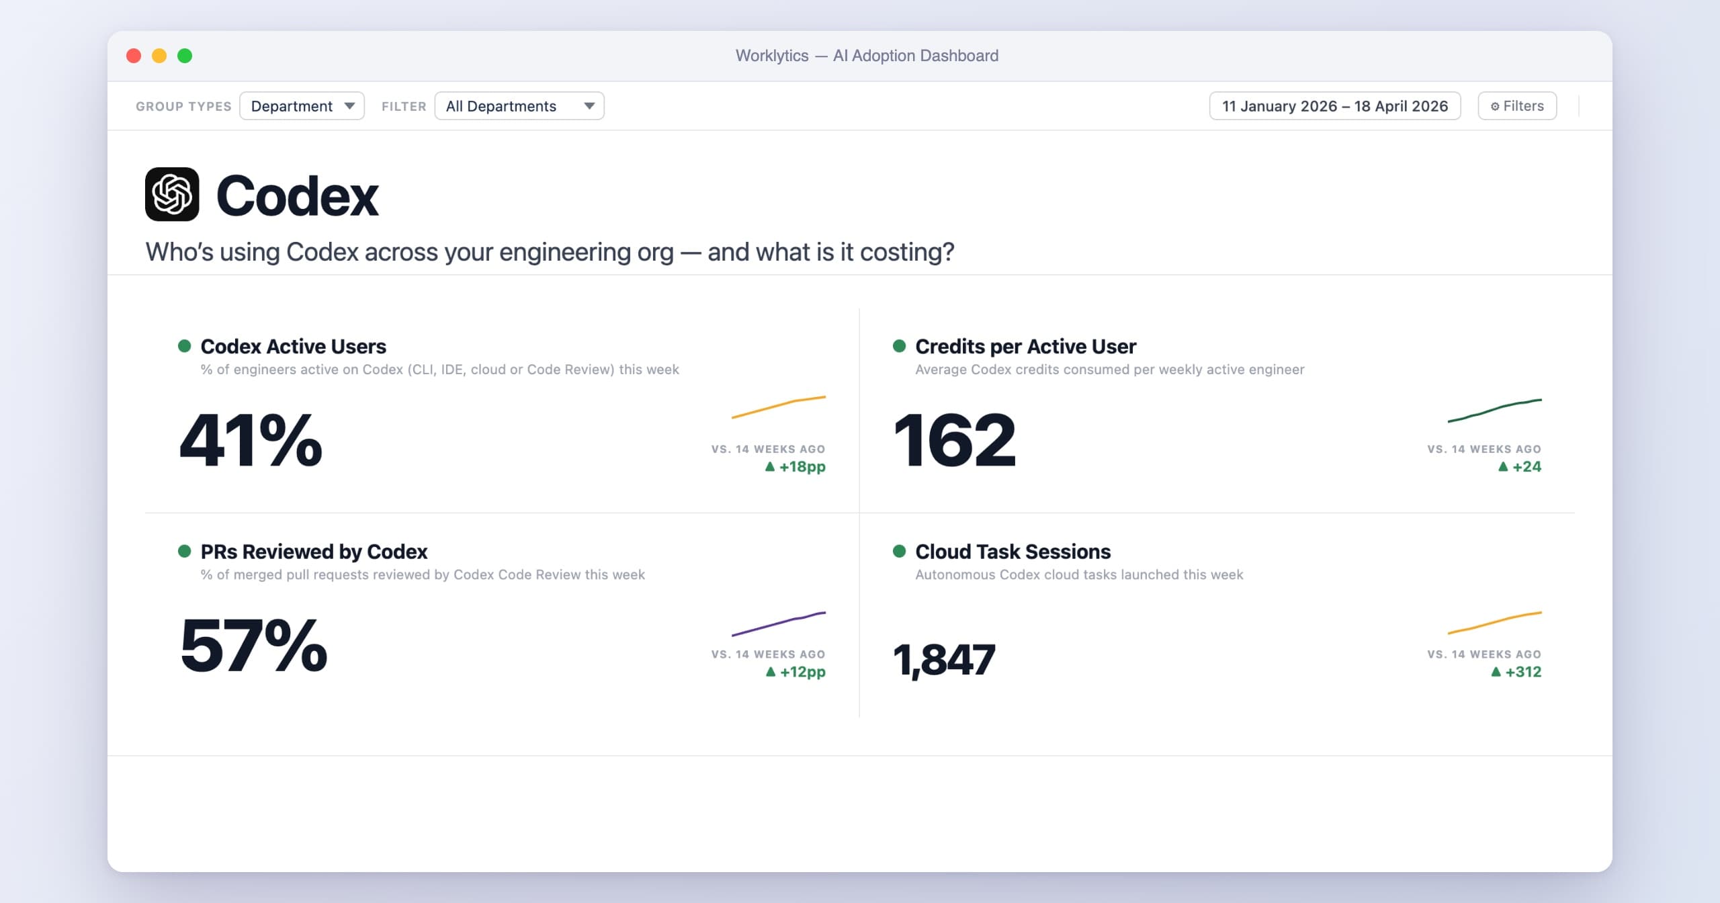Select the 41% active users value
The height and width of the screenshot is (903, 1720).
251,440
